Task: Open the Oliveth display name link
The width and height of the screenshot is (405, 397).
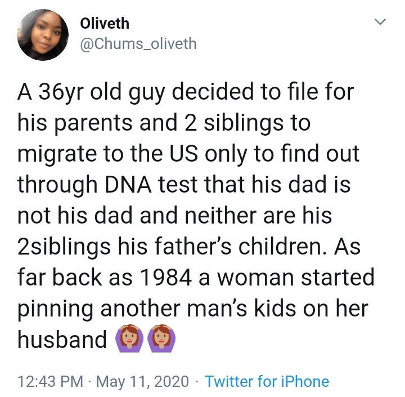Action: (105, 23)
